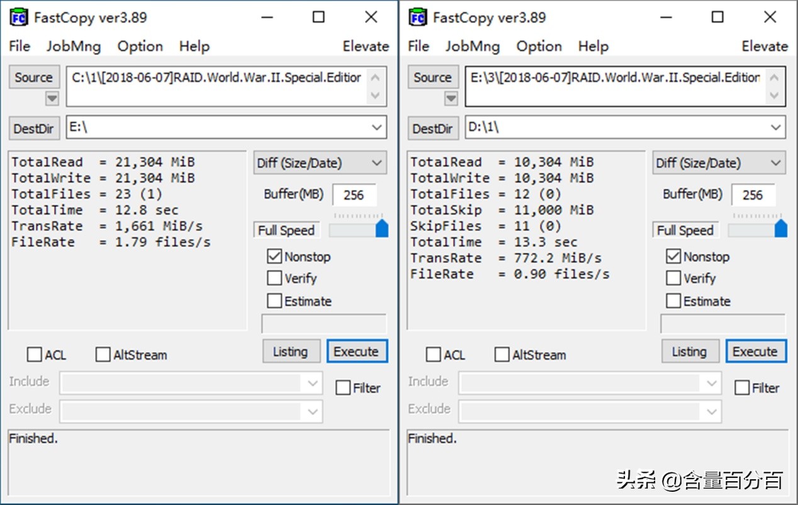Open Diff (Size/Date) mode dropdown in left window
This screenshot has width=798, height=505.
point(320,163)
